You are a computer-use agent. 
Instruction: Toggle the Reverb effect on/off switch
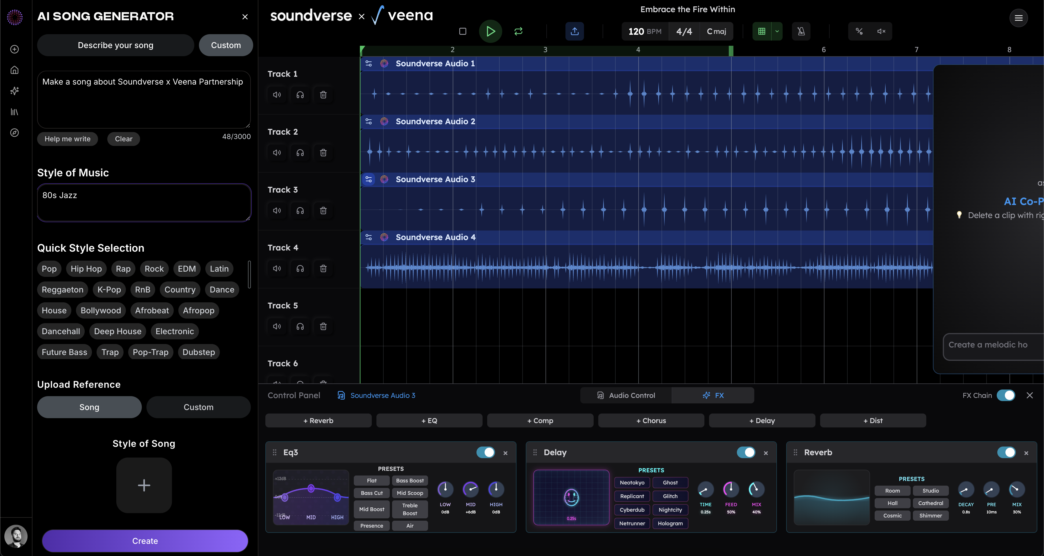click(x=1006, y=452)
